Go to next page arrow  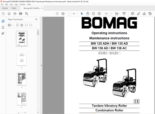coord(63,14)
